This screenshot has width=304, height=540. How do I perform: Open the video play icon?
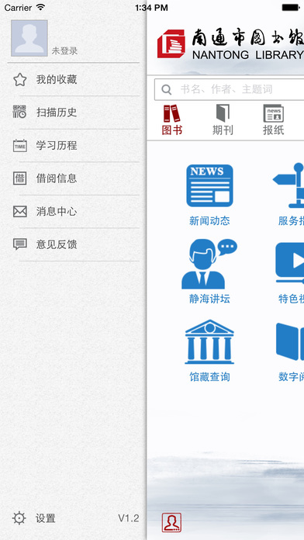click(x=289, y=263)
